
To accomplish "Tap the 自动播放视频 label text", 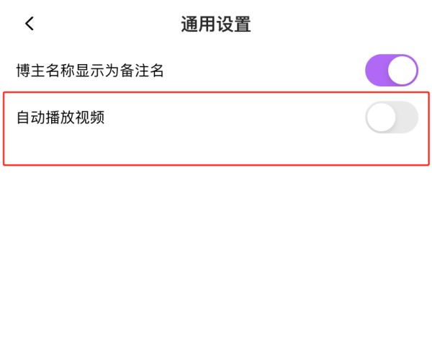I will (60, 117).
